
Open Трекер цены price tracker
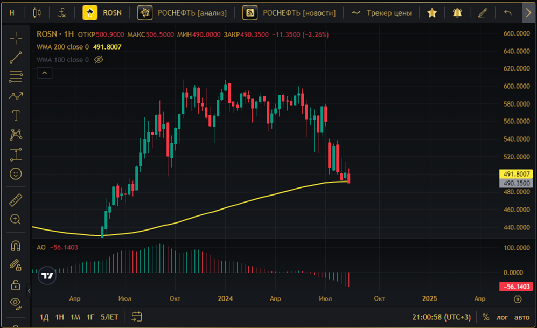click(x=382, y=13)
